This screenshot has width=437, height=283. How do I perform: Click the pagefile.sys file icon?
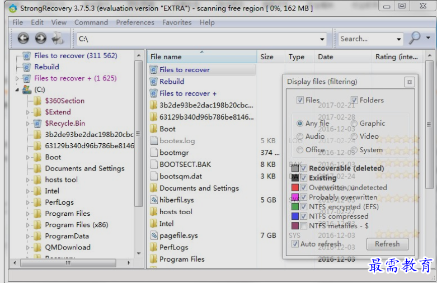tap(154, 235)
